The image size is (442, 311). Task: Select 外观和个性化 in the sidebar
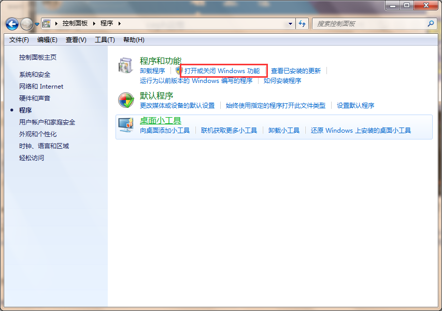(x=38, y=134)
